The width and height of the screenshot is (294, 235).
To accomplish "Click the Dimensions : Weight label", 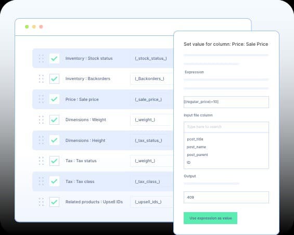I will pyautogui.click(x=86, y=120).
